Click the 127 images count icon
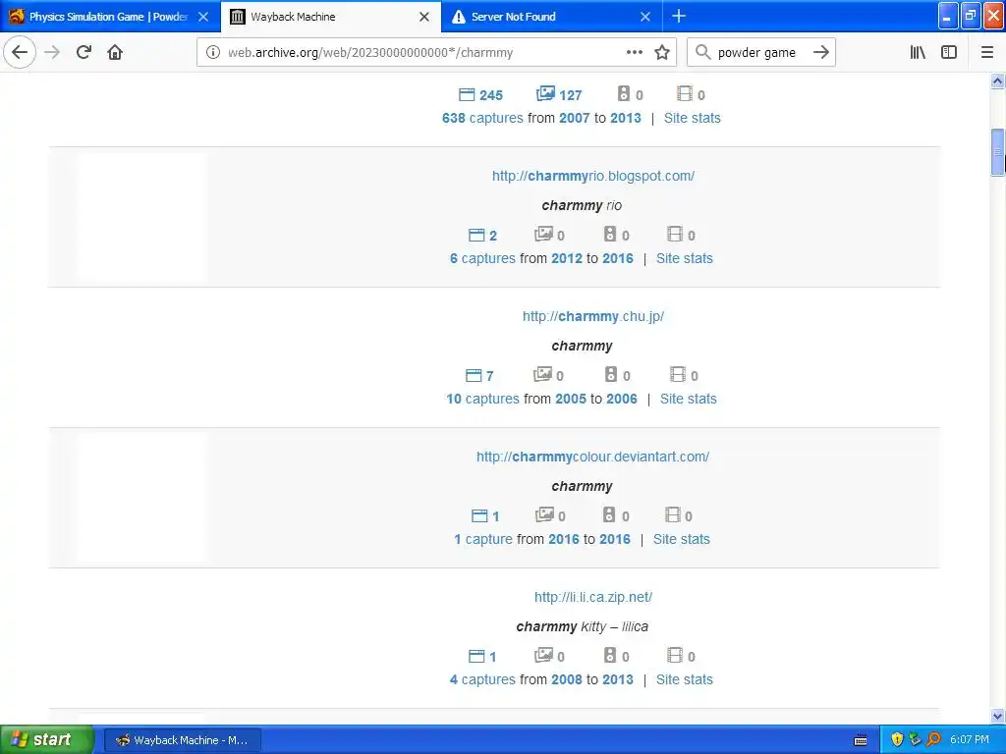Image resolution: width=1006 pixels, height=754 pixels. [x=545, y=94]
